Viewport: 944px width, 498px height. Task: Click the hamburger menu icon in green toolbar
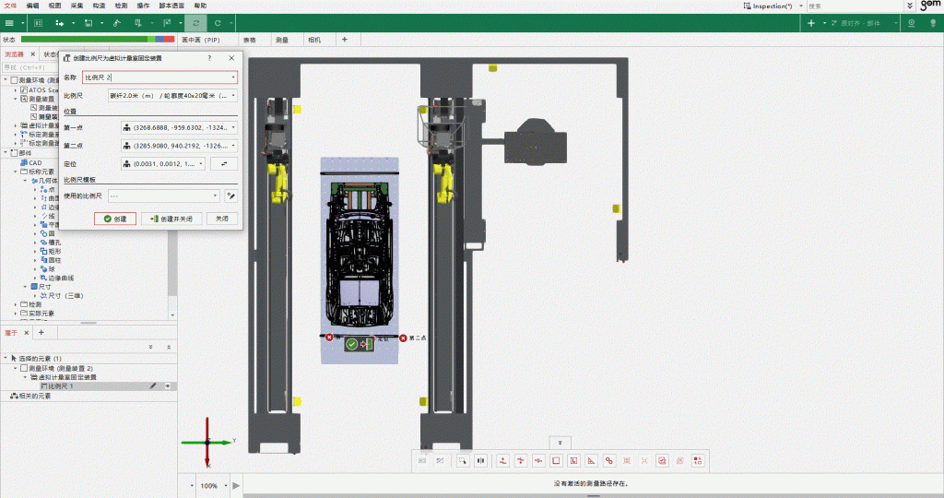point(9,22)
